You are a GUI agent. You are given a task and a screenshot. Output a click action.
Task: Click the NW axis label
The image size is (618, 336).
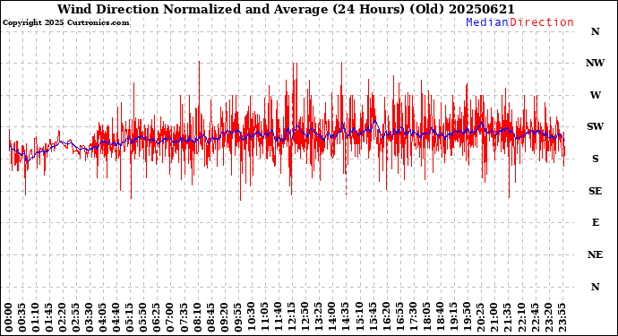click(x=595, y=63)
